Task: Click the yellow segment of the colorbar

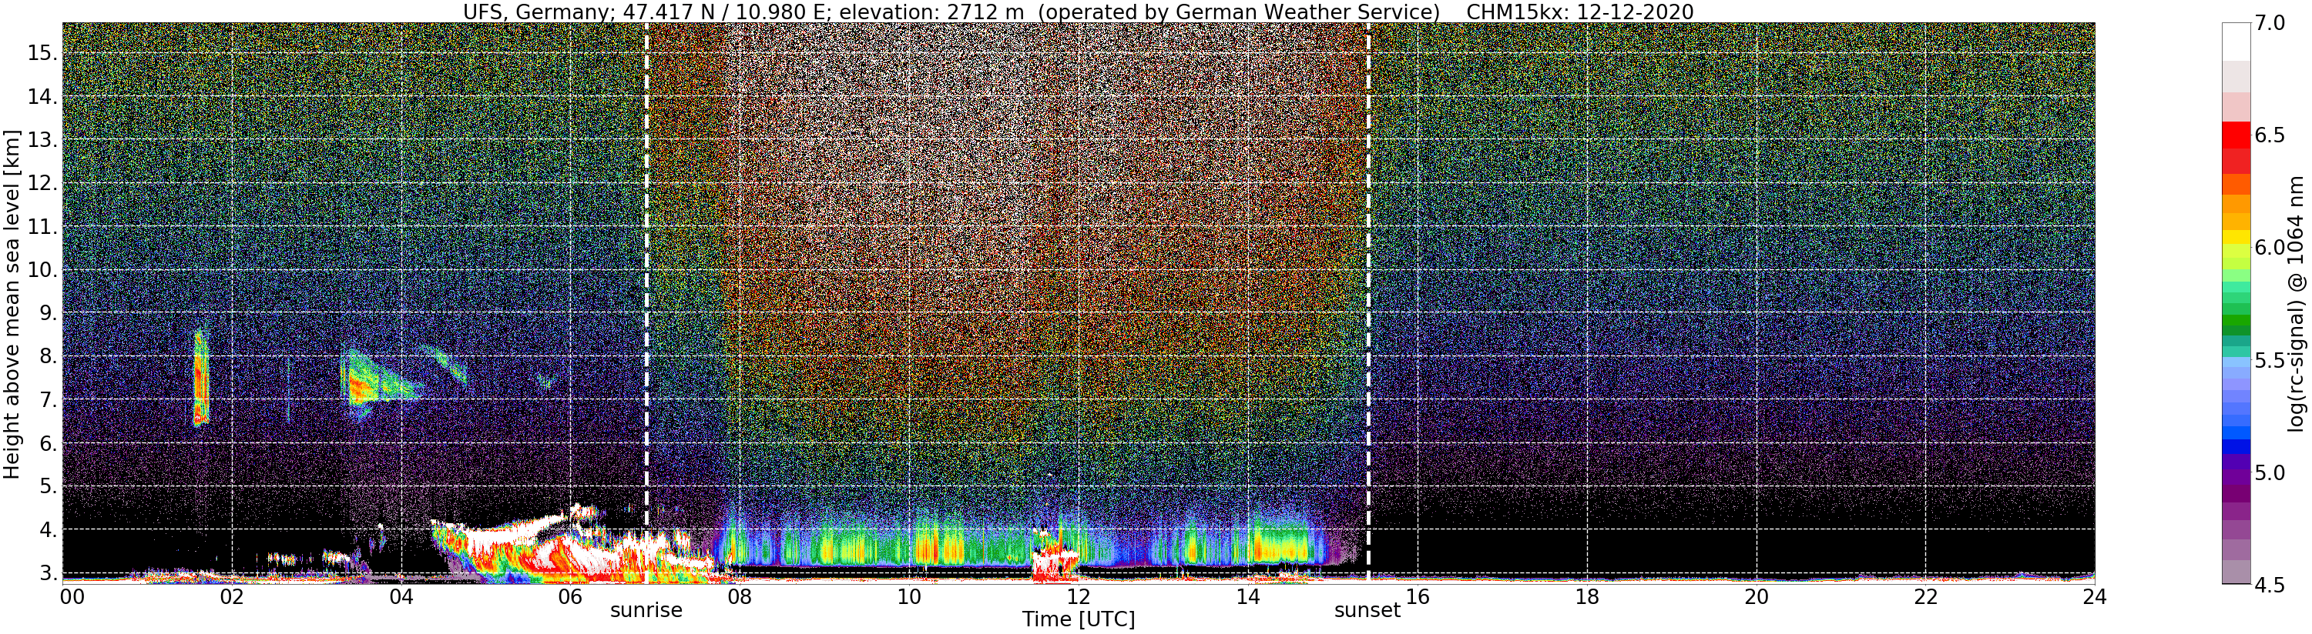Action: click(x=2236, y=238)
